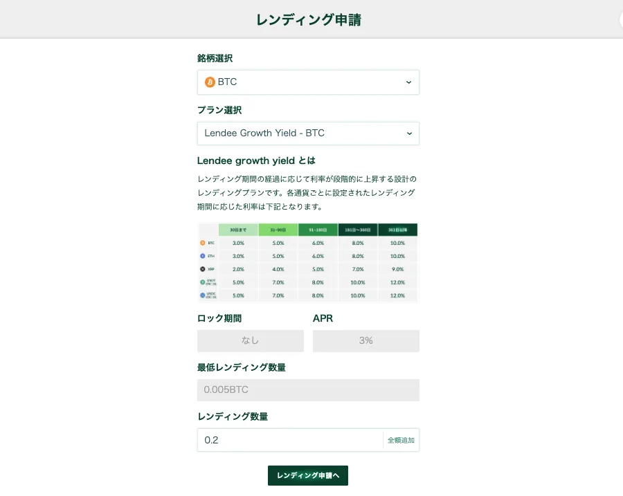Click the レンディング申請へ button
Screen dimensions: 623x496
[x=308, y=475]
